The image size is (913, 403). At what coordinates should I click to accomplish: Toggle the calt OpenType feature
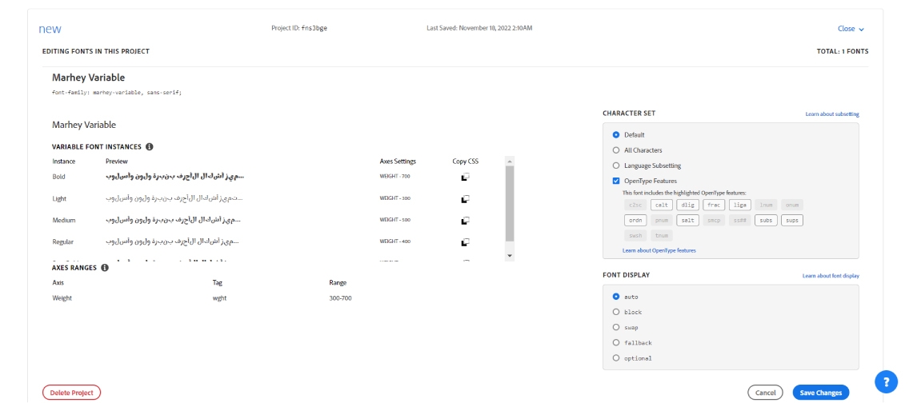tap(661, 205)
